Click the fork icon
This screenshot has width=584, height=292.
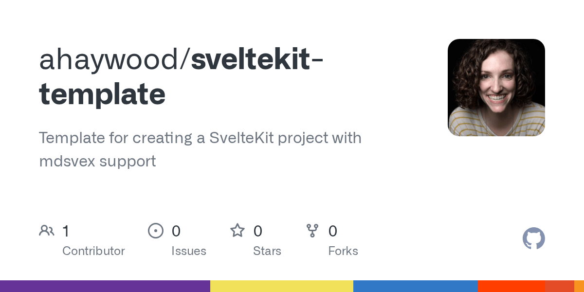[312, 231]
